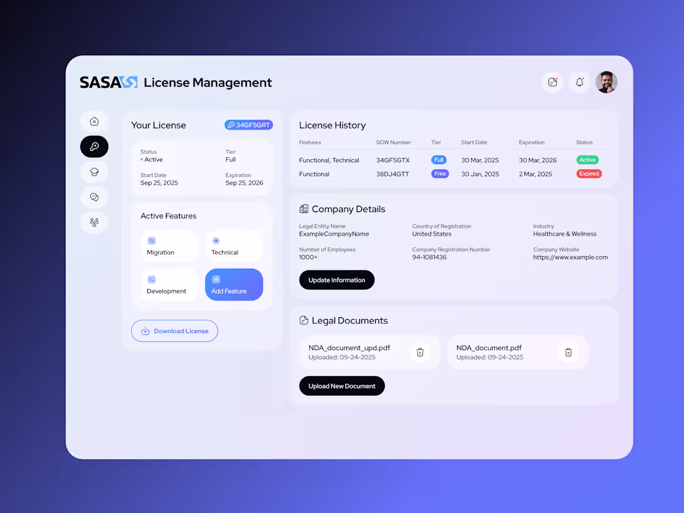Open the notes icon in header
This screenshot has width=684, height=513.
(x=553, y=82)
